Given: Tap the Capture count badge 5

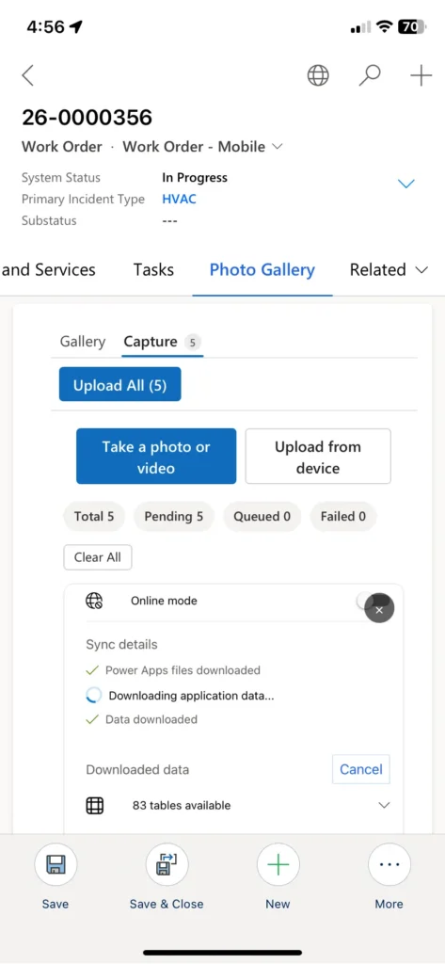Looking at the screenshot, I should click(192, 343).
